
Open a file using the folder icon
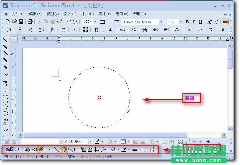pos(14,22)
